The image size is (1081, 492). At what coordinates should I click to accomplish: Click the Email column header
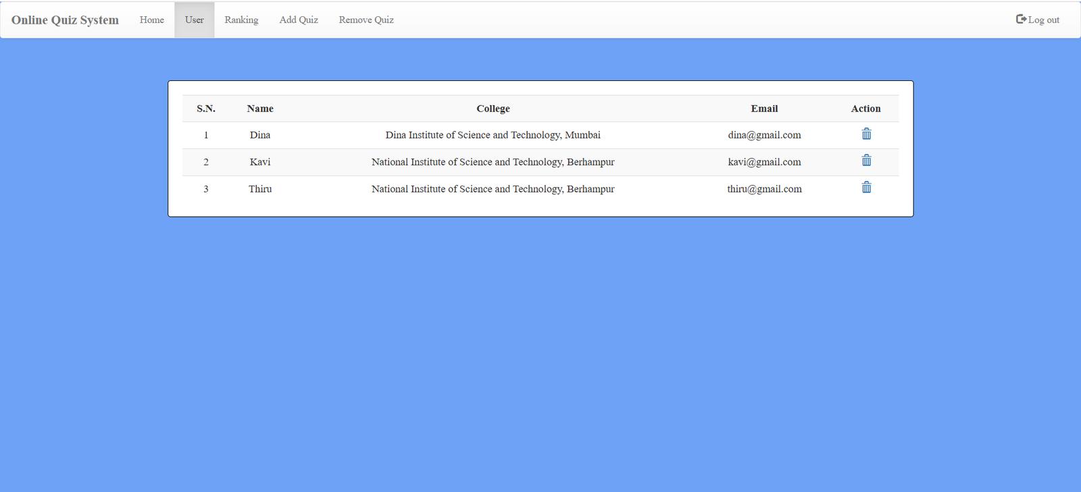pos(764,109)
